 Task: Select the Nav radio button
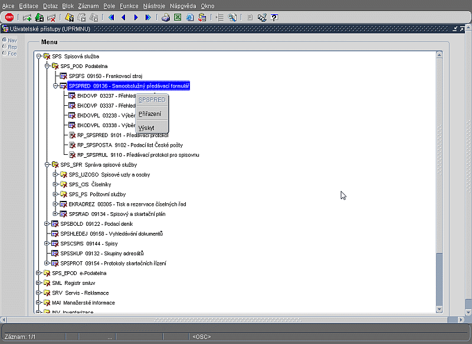[x=5, y=40]
